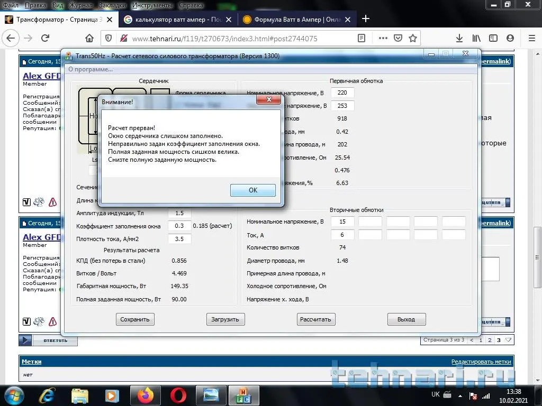Click the Выход button

pyautogui.click(x=406, y=319)
